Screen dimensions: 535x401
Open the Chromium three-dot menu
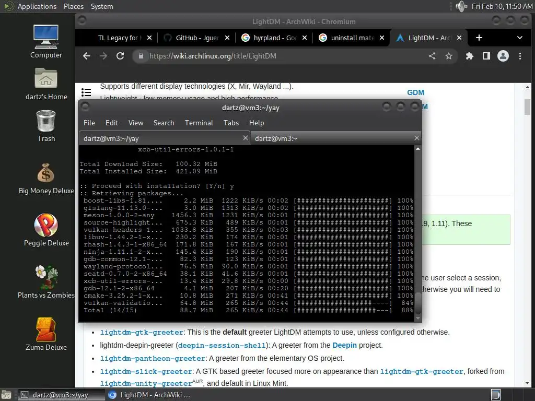[x=520, y=56]
